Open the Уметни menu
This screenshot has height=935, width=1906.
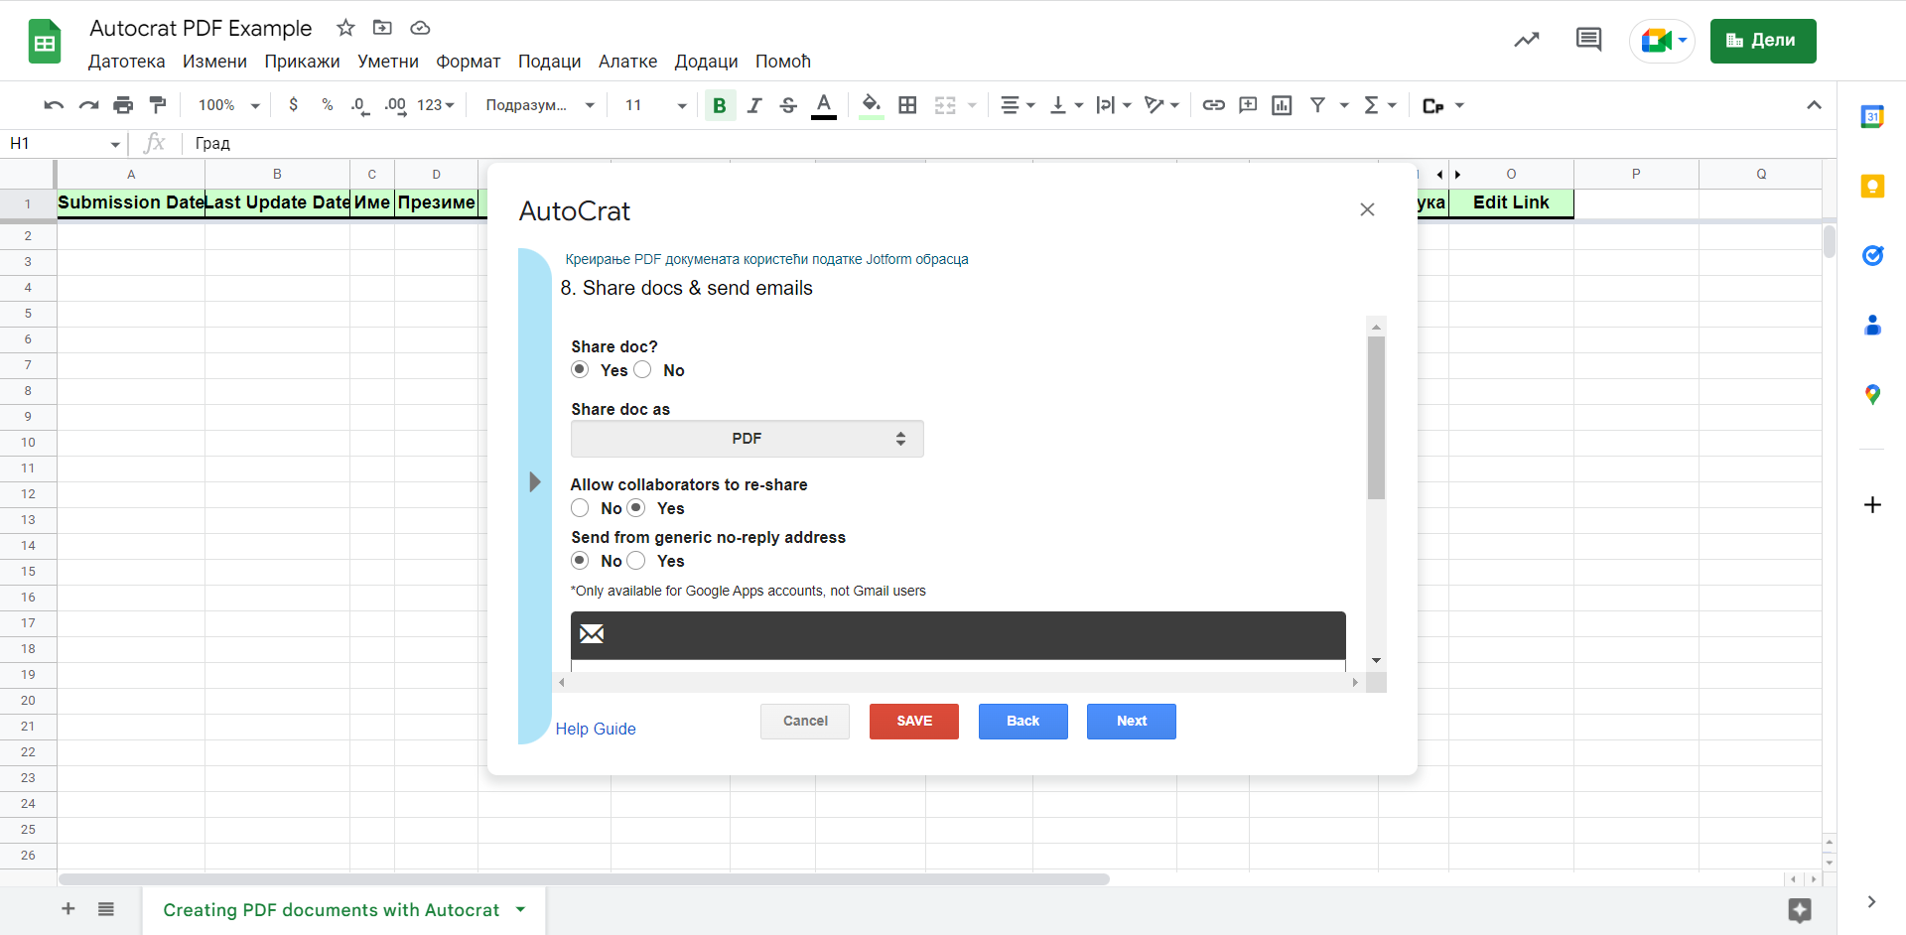click(x=388, y=62)
